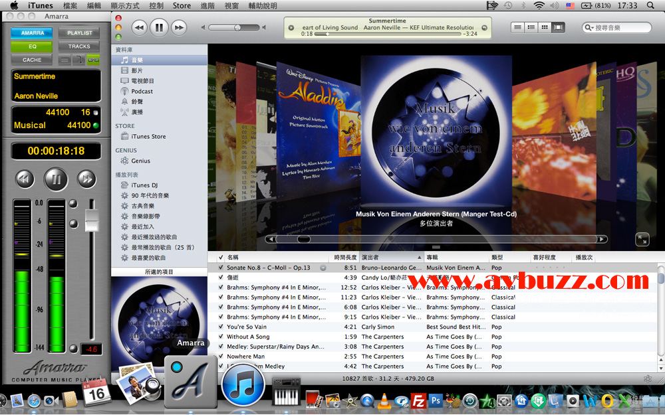665x415 pixels.
Task: Skip to next track in iTunes
Action: point(179,28)
